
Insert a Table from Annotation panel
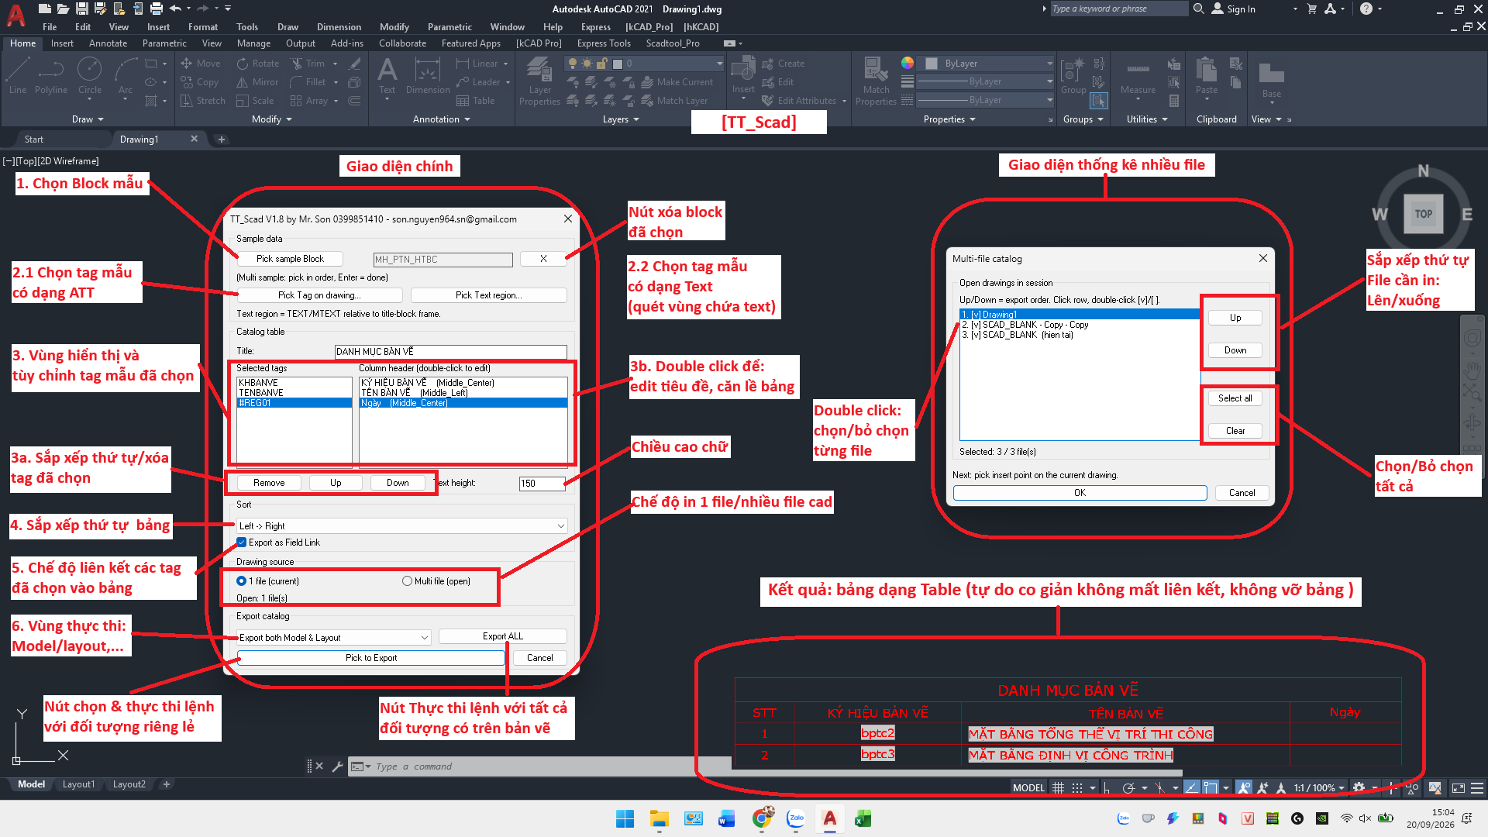(x=476, y=101)
